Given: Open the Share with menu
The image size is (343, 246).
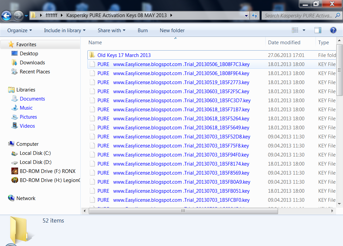Looking at the screenshot, I should click(x=112, y=30).
